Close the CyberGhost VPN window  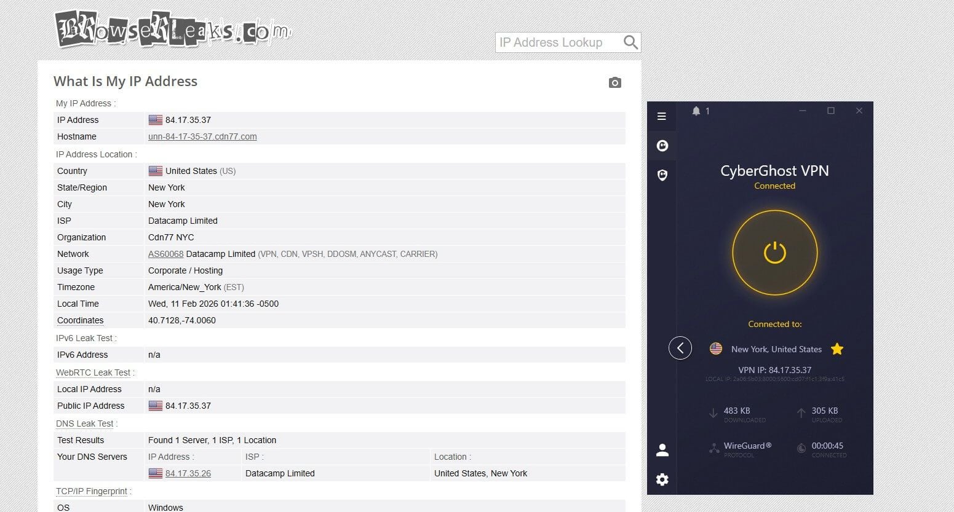click(859, 111)
